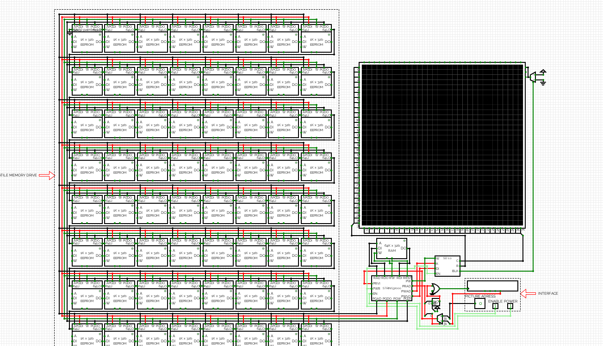Select the PICTURE ADRESS text label

(x=480, y=296)
